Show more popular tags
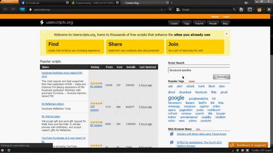Screen dimensions: 273x153 [x=192, y=81]
